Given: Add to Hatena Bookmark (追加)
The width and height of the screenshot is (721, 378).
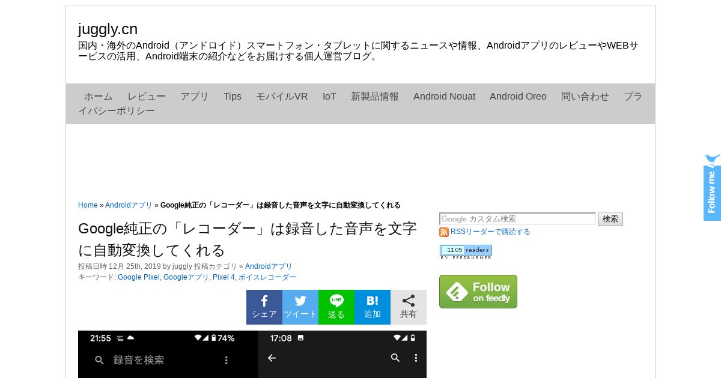Looking at the screenshot, I should point(373,307).
